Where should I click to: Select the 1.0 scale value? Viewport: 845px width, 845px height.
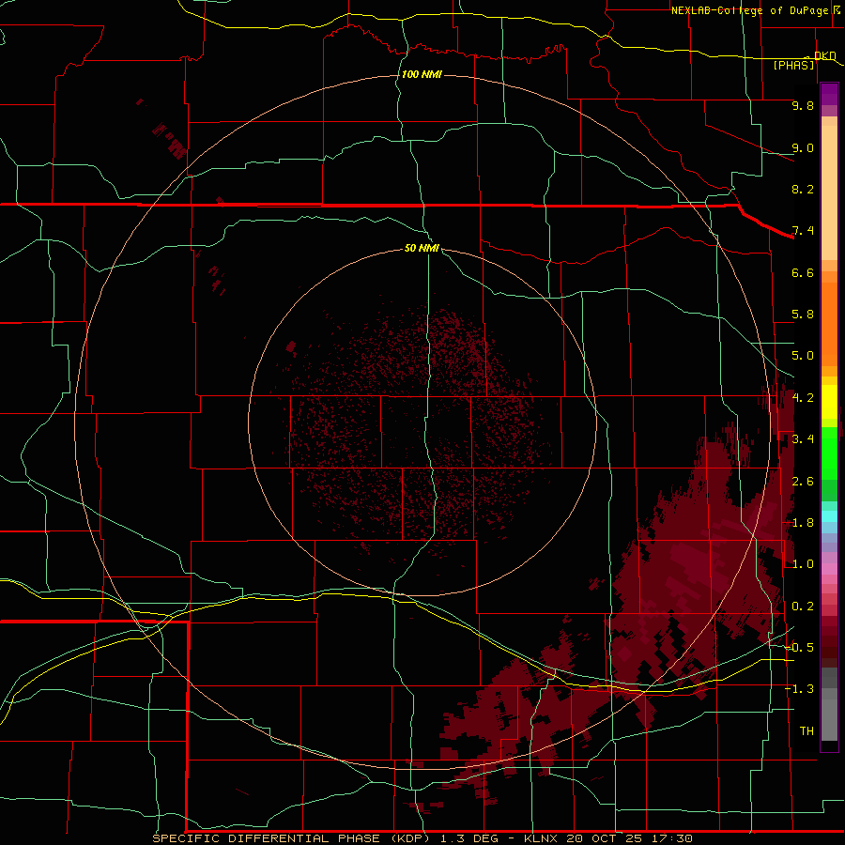point(803,564)
